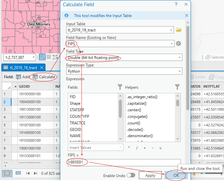Click the constraints icon beside grid

click(x=55, y=57)
